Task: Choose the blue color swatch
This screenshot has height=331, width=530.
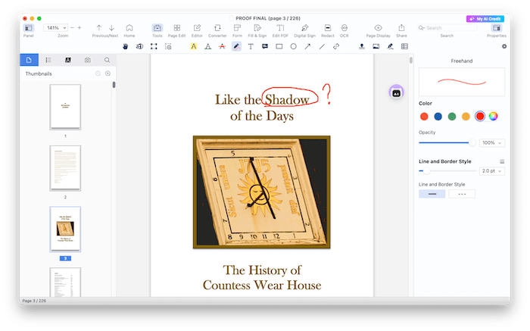Action: pos(438,117)
